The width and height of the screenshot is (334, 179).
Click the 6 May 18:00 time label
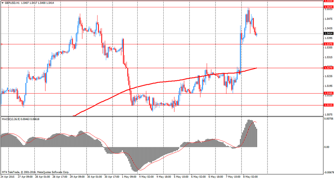coord(216,177)
